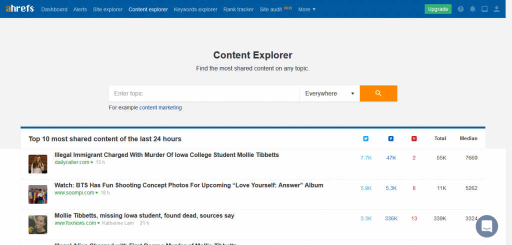Open the help question mark icon
512x245 pixels.
pyautogui.click(x=460, y=9)
